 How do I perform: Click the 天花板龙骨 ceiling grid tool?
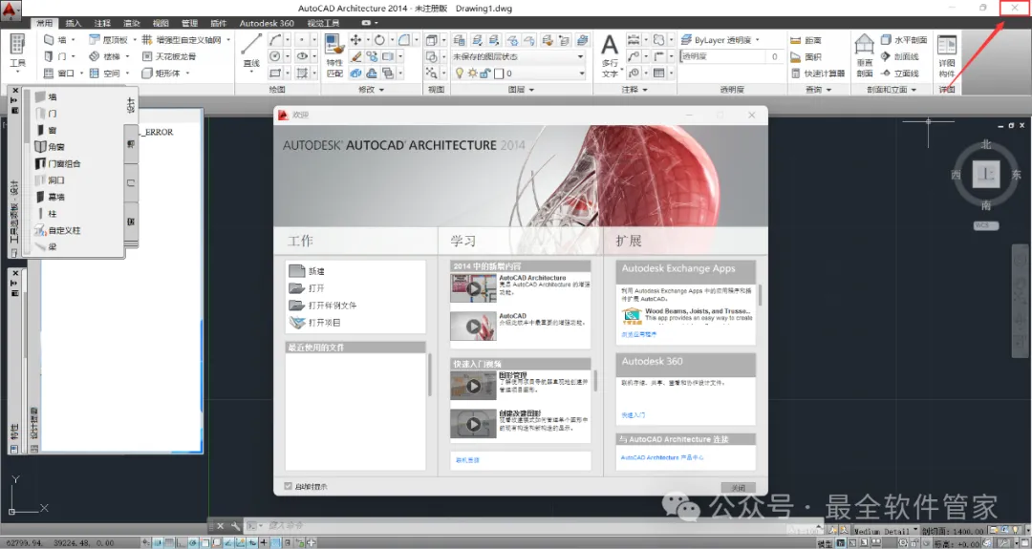(x=168, y=56)
